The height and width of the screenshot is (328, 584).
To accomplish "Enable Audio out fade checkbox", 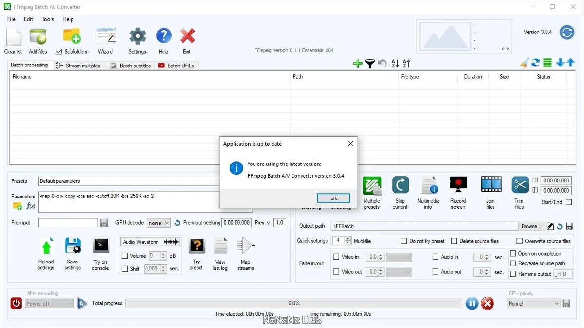I will (x=436, y=272).
